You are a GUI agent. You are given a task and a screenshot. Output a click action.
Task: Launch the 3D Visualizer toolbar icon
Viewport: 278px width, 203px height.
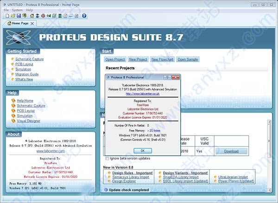click(x=49, y=16)
